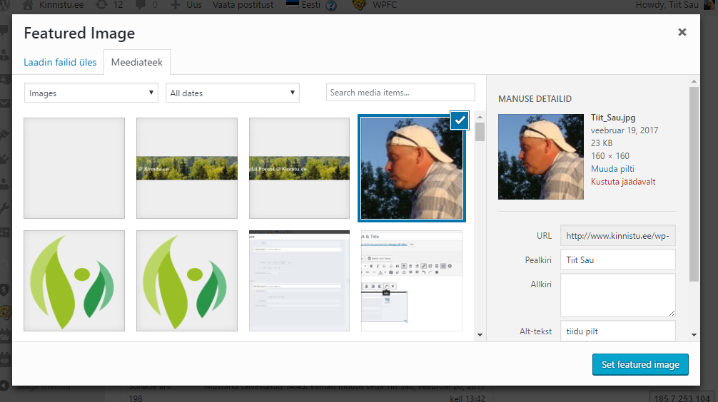Viewport: 718px width, 402px height.
Task: Click Muuda pilti edit link
Action: point(612,169)
